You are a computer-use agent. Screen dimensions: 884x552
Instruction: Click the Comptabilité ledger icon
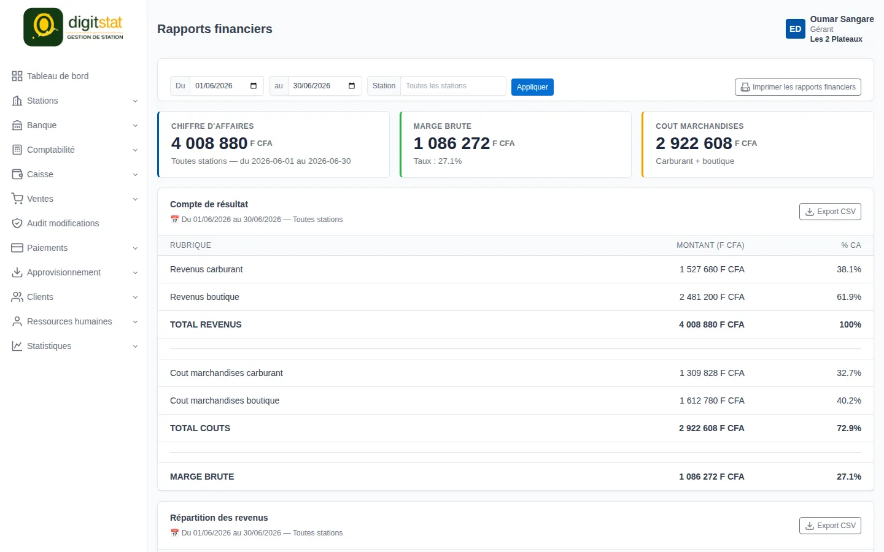pos(17,150)
